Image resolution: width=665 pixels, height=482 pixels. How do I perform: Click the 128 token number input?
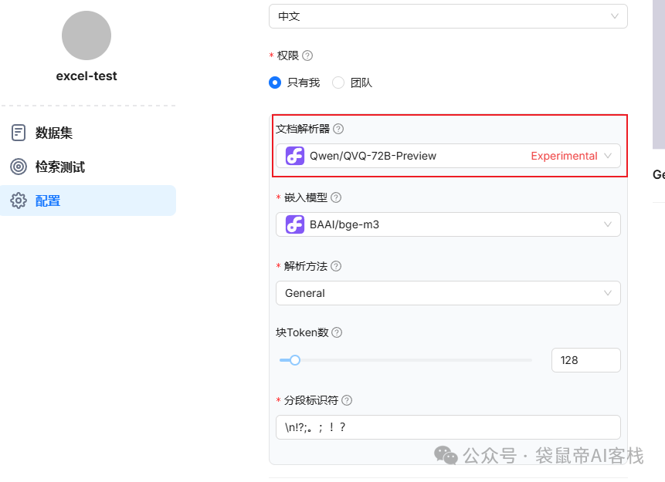click(x=586, y=360)
